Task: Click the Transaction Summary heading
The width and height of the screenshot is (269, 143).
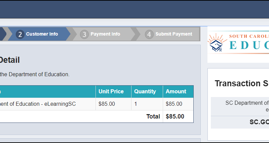Action: tap(242, 83)
